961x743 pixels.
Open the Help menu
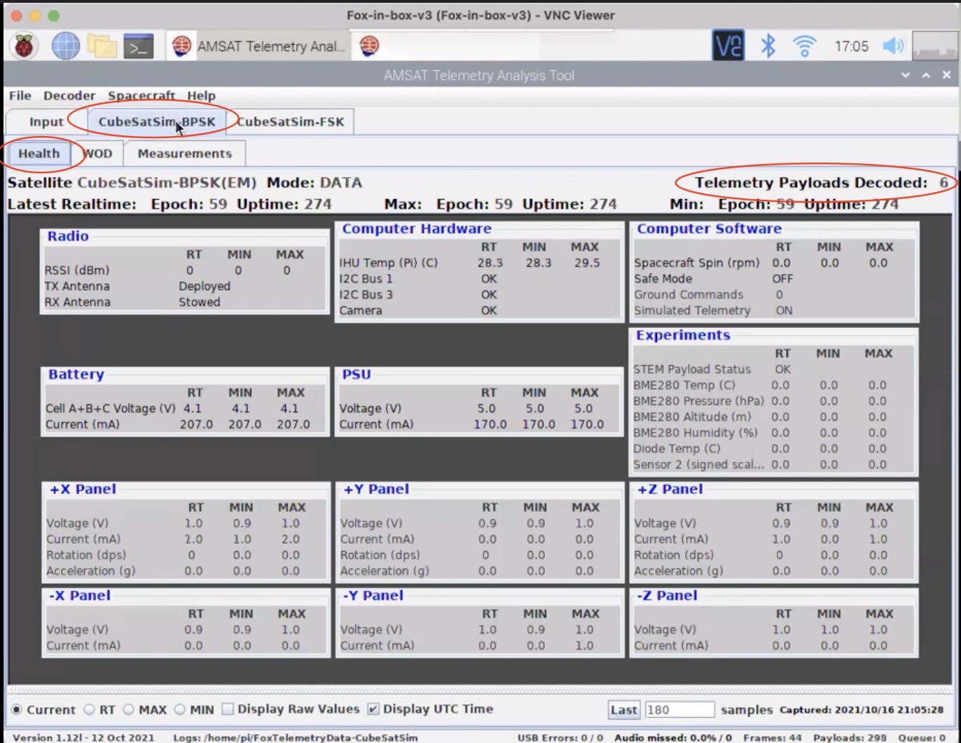[x=201, y=95]
